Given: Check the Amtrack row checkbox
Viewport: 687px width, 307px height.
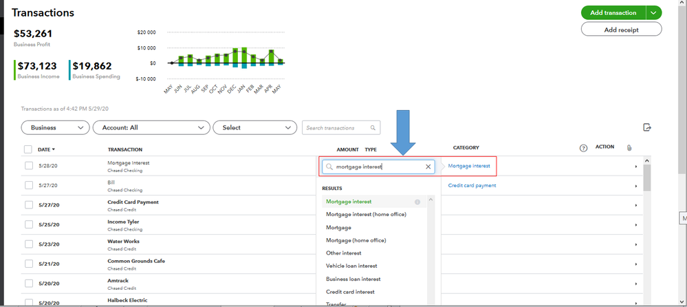Looking at the screenshot, I should pos(29,284).
